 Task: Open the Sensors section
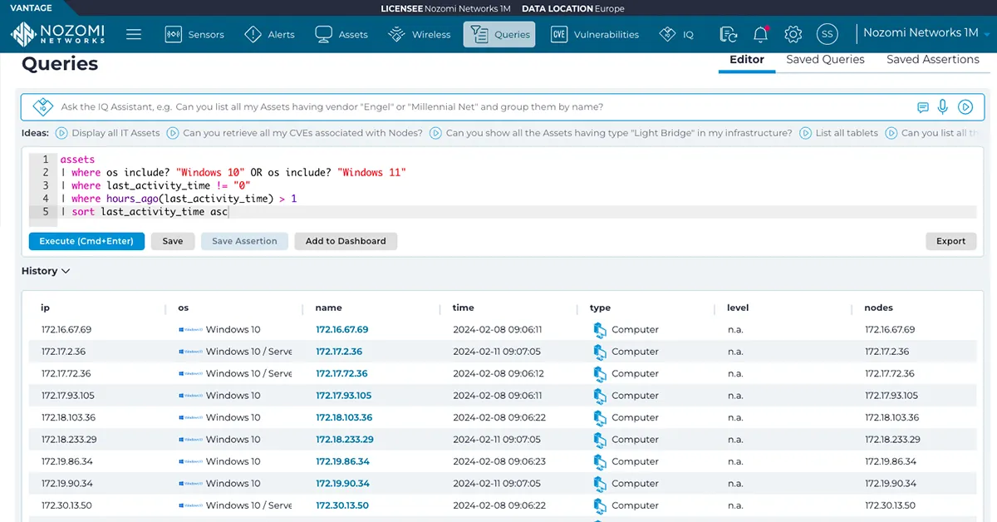pos(194,34)
